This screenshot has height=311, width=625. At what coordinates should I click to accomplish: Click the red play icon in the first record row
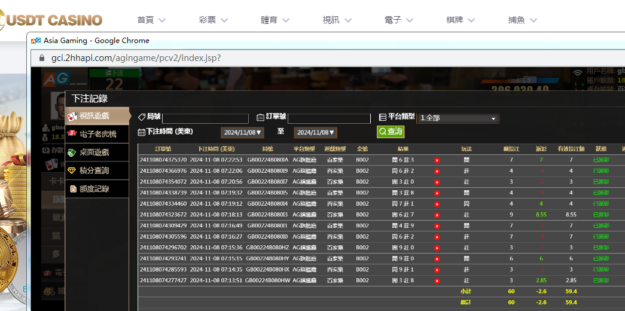(437, 160)
